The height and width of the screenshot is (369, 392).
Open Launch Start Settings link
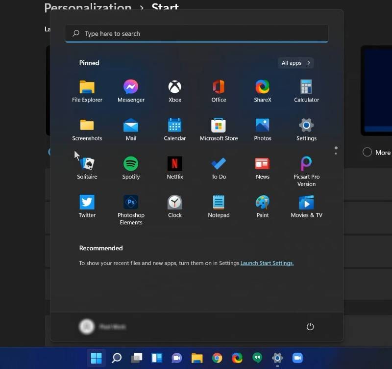(267, 263)
